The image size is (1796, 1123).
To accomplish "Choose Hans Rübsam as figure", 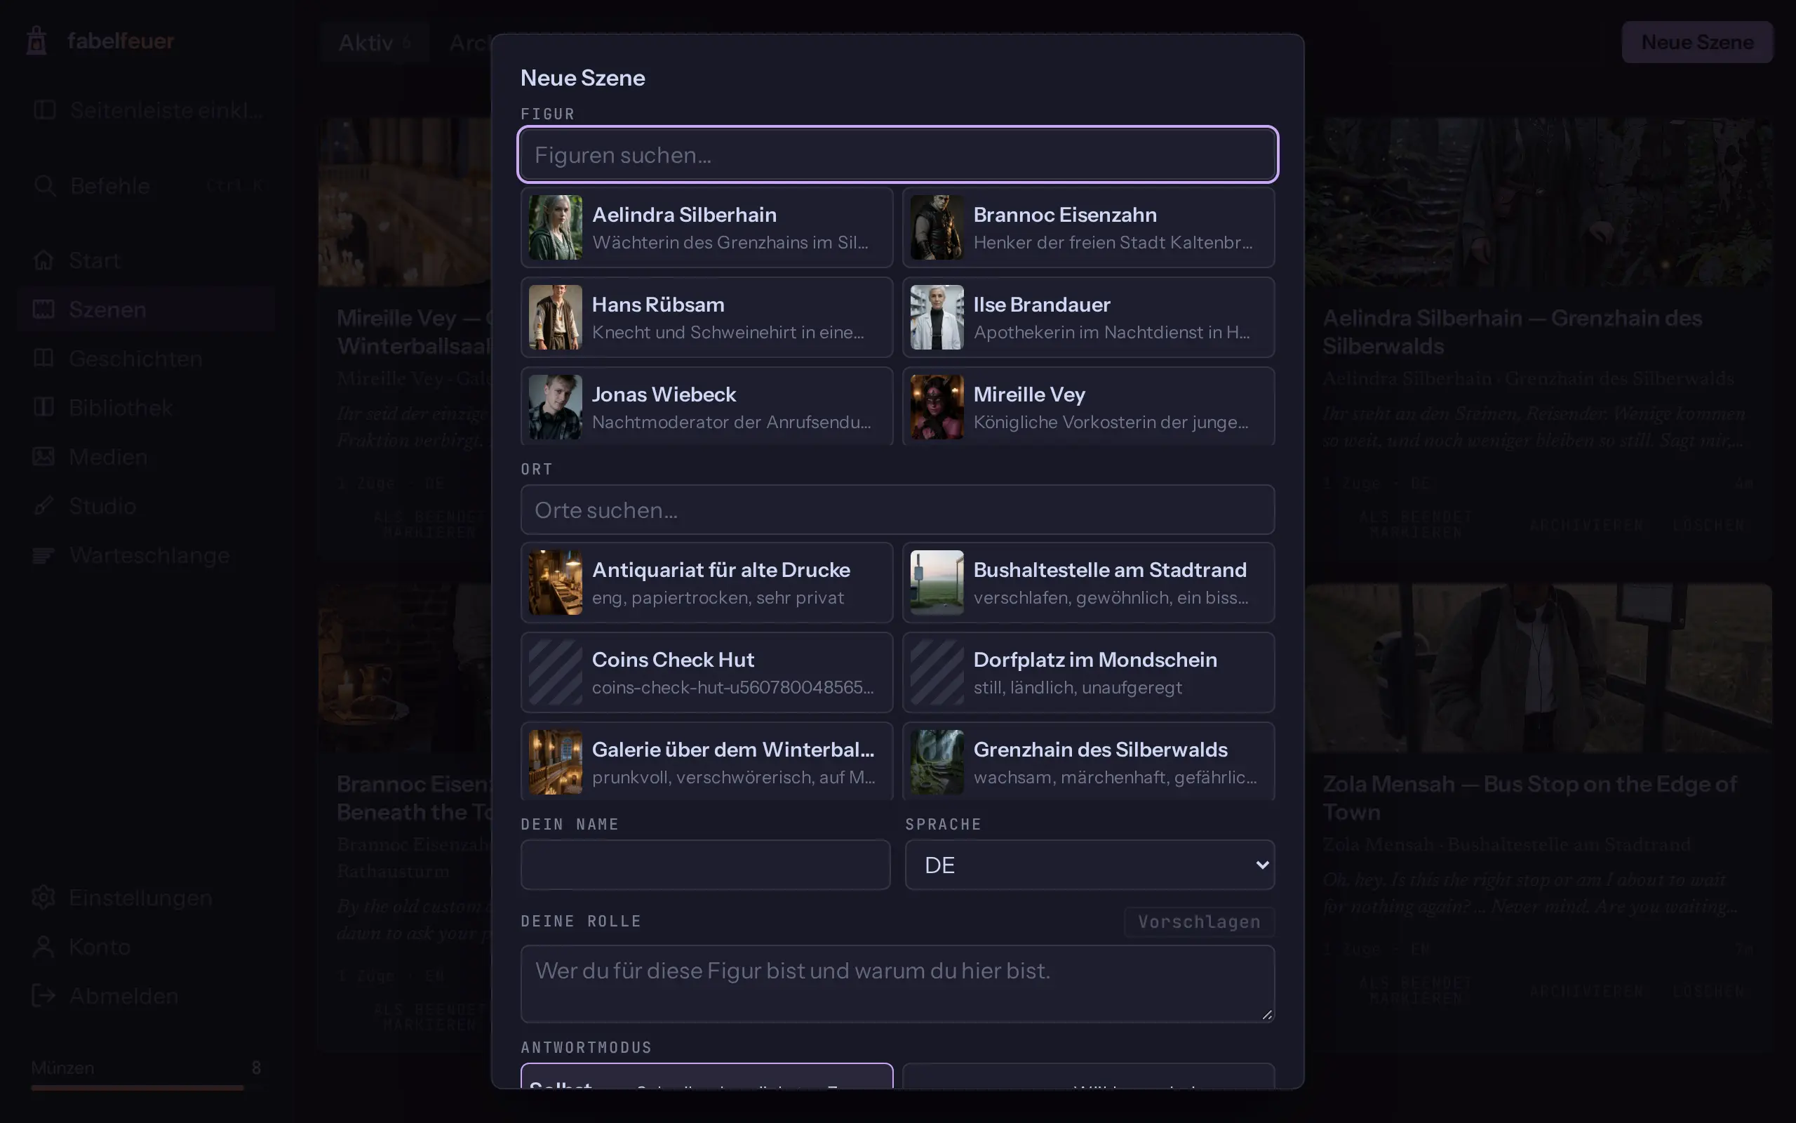I will pyautogui.click(x=706, y=317).
